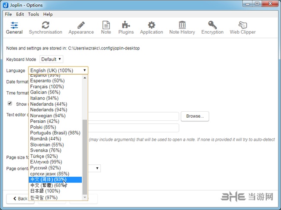Image resolution: width=281 pixels, height=210 pixels.
Task: Open the General settings sliders icon
Action: [x=14, y=25]
